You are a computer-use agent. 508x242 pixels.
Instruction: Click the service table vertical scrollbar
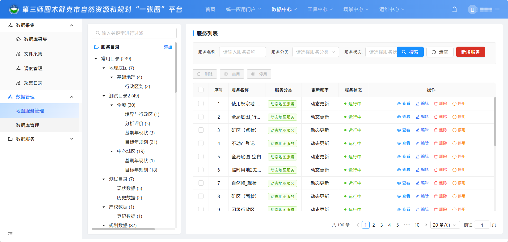click(x=495, y=121)
